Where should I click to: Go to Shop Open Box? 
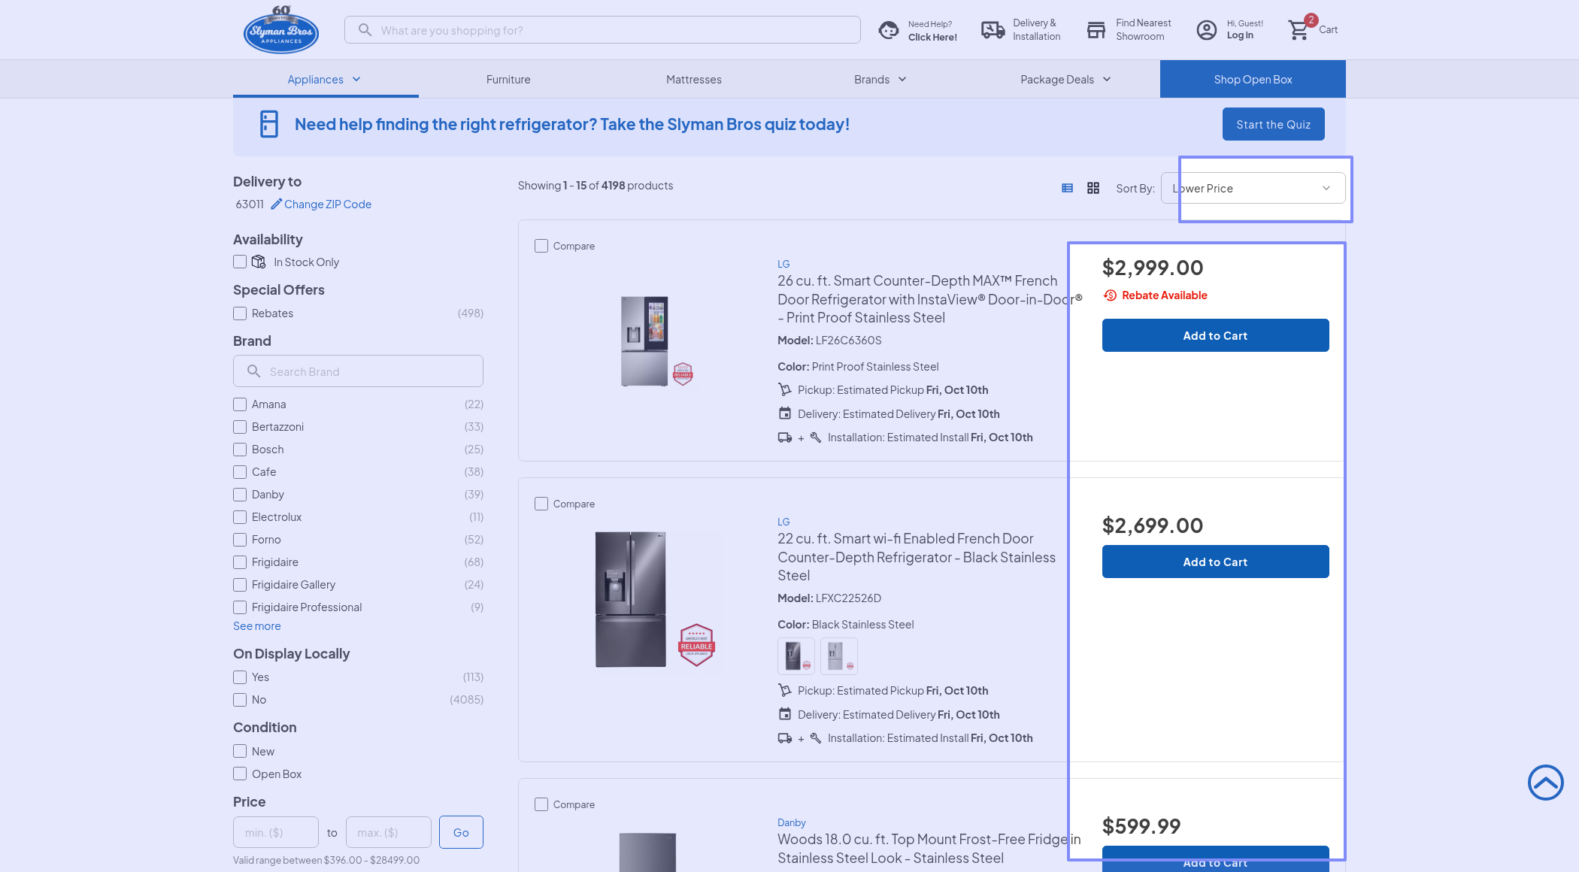click(x=1253, y=79)
